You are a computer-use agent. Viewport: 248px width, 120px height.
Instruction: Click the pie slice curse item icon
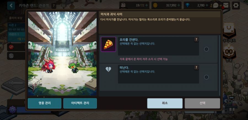108,44
